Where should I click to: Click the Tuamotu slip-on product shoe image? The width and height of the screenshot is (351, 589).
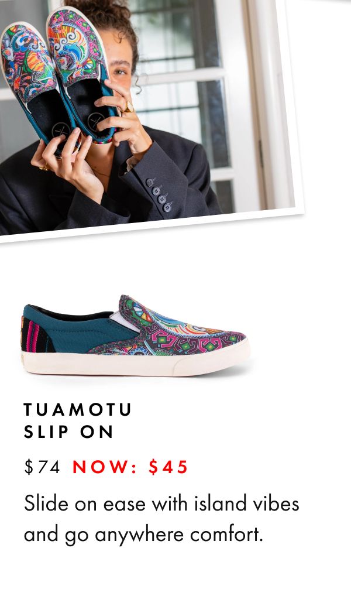[135, 335]
